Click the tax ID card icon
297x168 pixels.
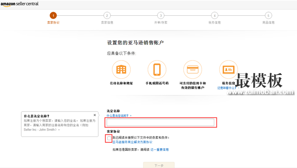pos(228,69)
